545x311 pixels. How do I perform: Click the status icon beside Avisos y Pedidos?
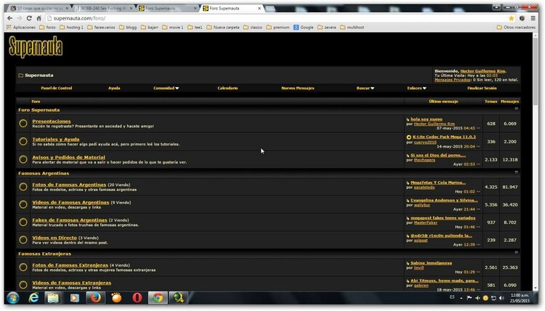pos(23,159)
